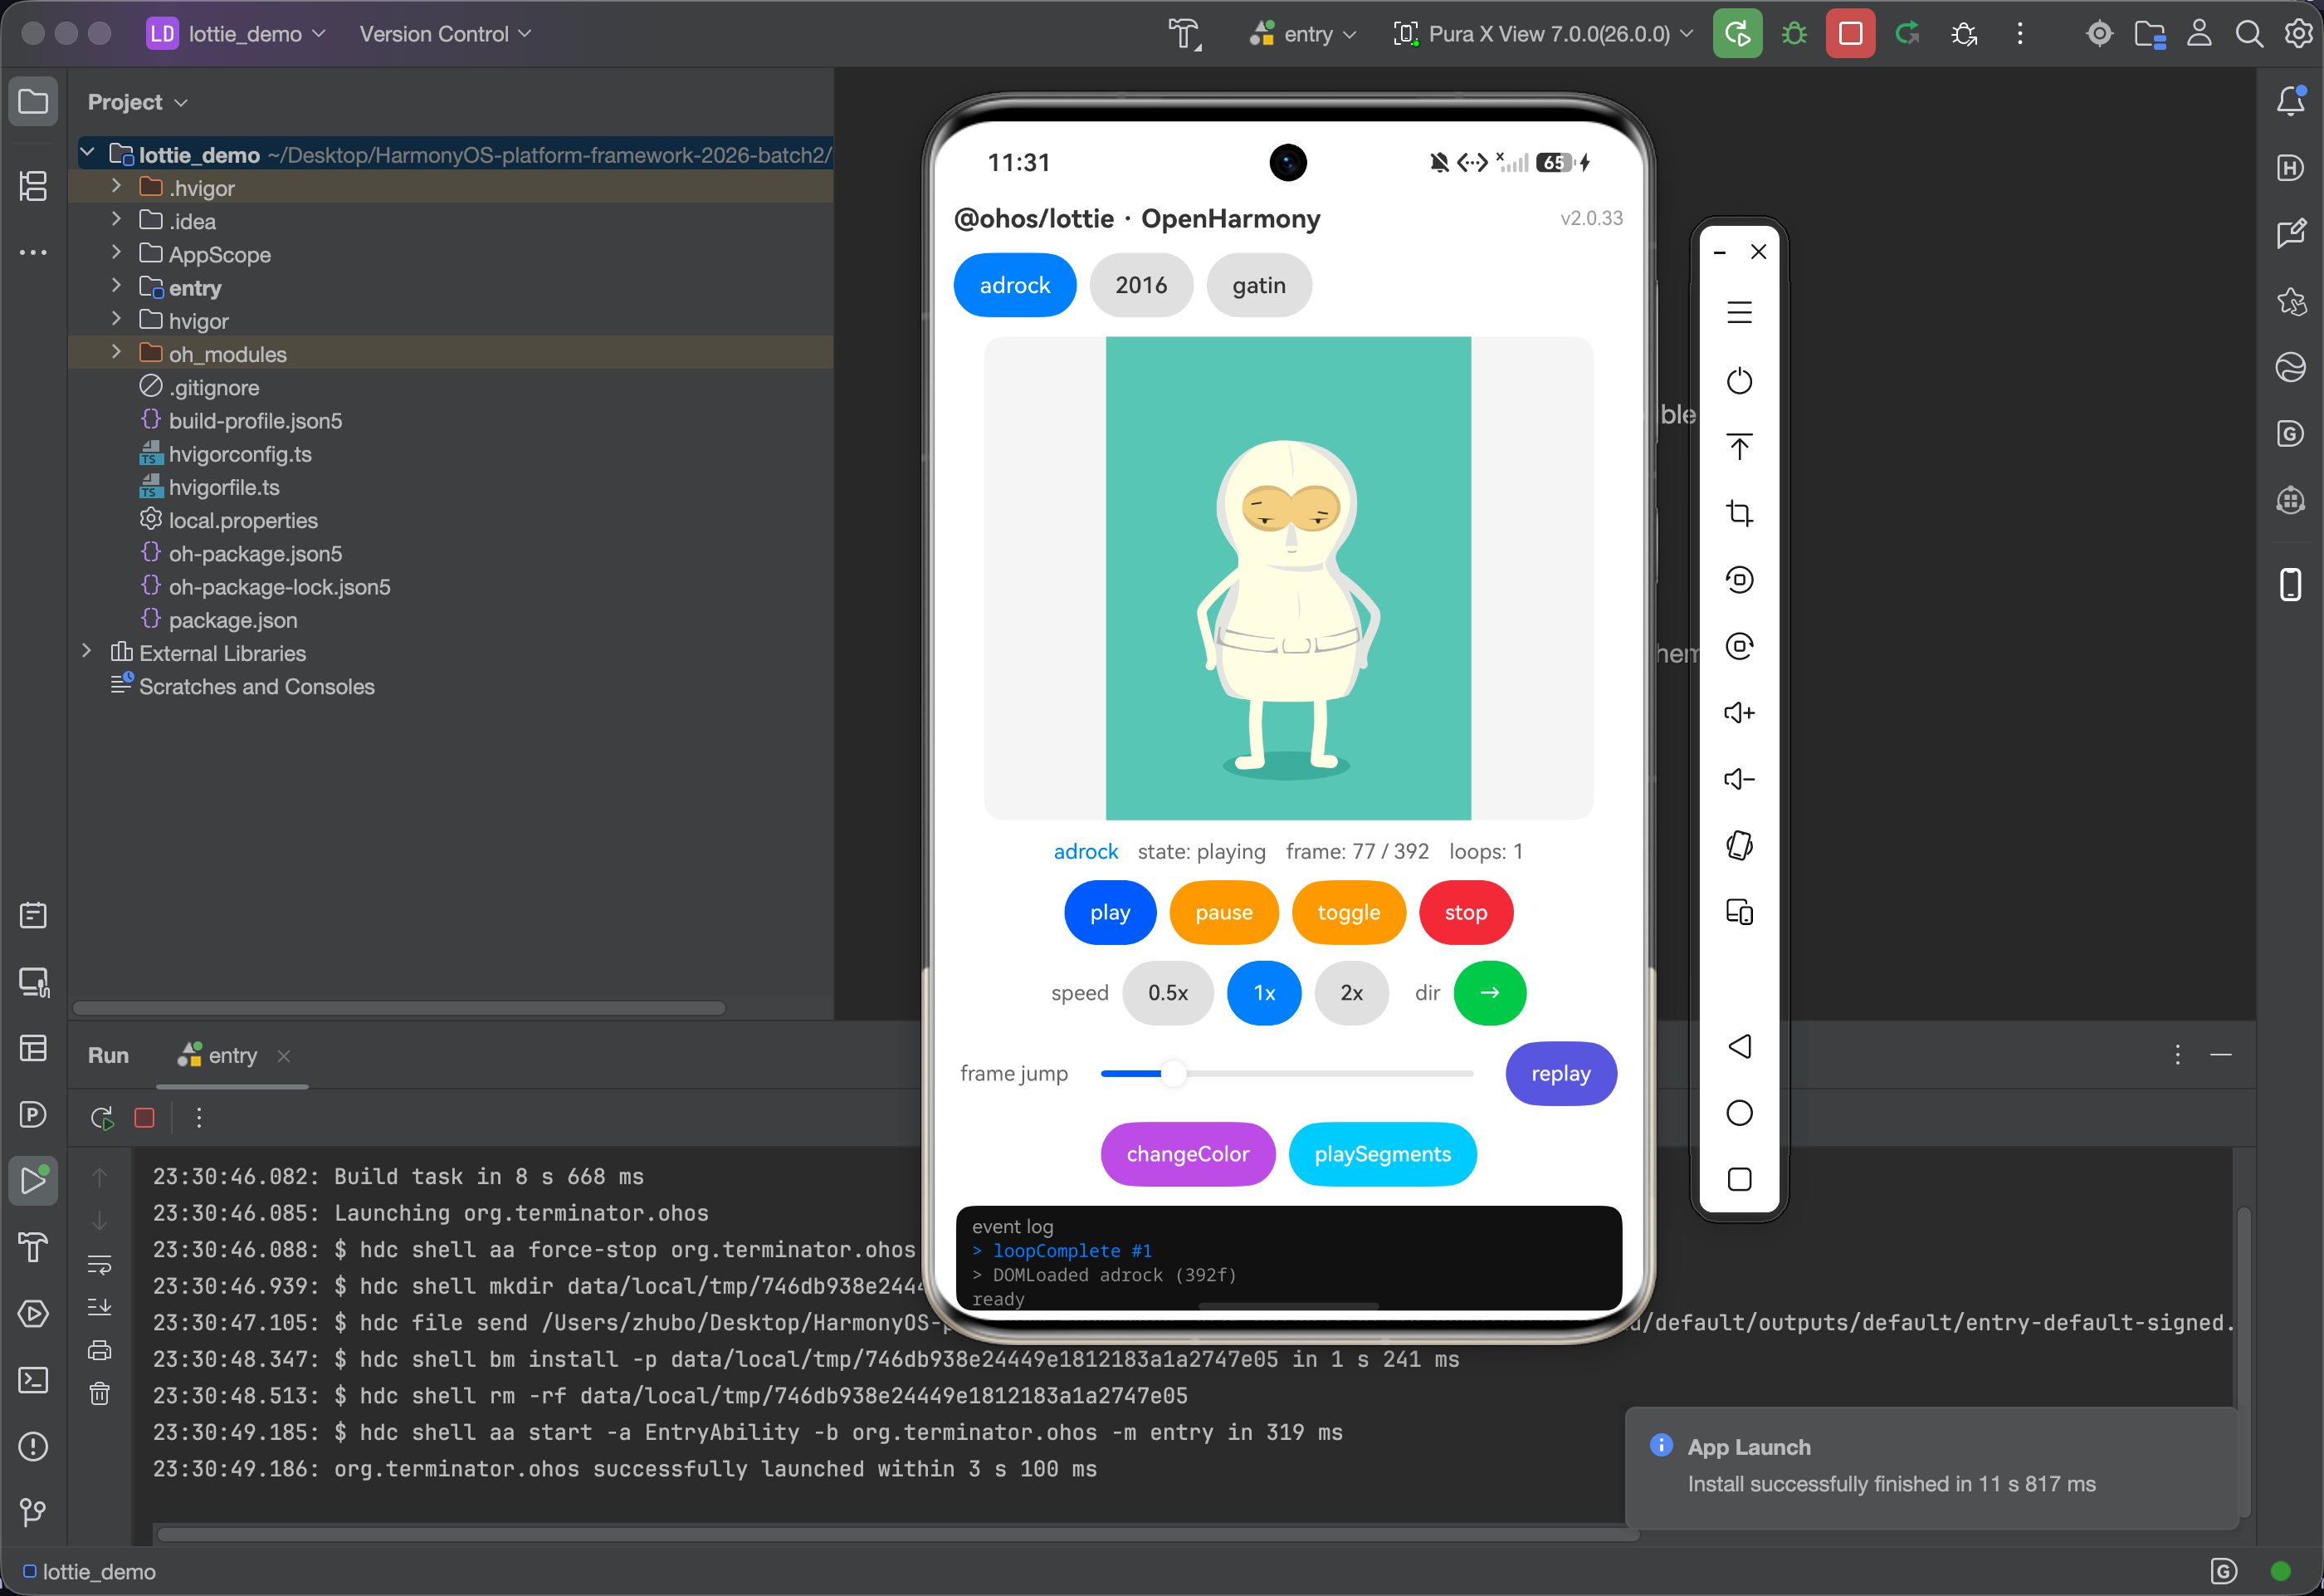This screenshot has width=2324, height=1596.
Task: Open the Device Manager phone icon in right sidebar
Action: [x=2290, y=585]
